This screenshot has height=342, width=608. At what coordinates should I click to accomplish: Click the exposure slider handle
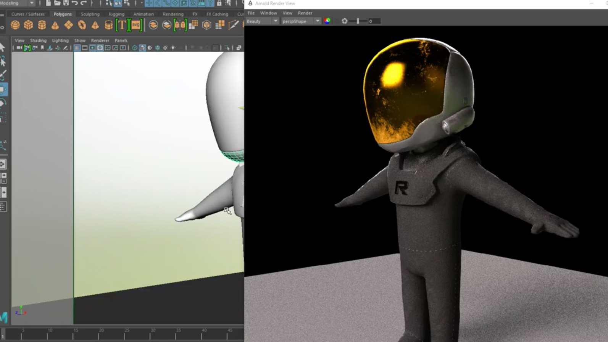click(358, 21)
